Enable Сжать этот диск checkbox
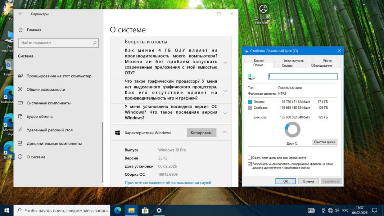Viewport: 384px width, 216px height. (250, 158)
